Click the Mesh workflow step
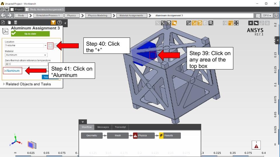The image size is (280, 157). coord(118,135)
